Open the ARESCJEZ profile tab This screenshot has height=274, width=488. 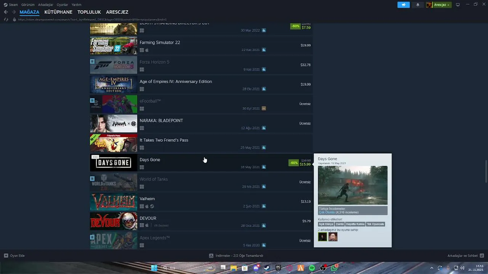(x=117, y=12)
